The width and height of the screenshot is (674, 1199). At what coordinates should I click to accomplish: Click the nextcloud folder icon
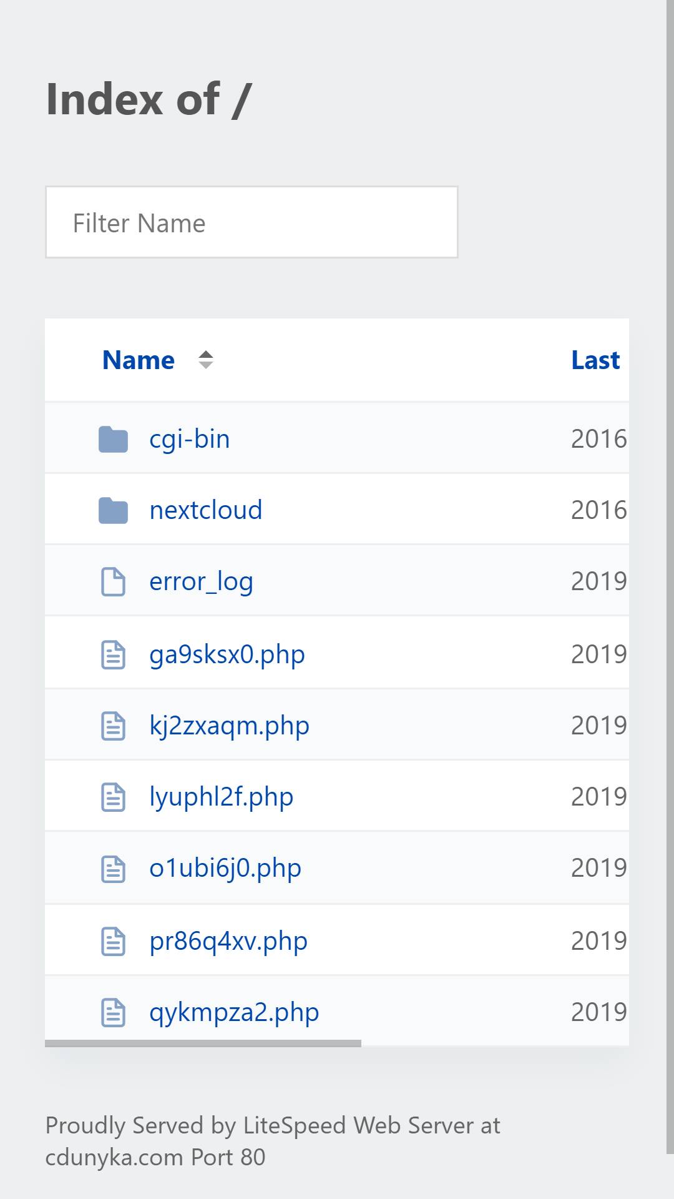coord(113,510)
